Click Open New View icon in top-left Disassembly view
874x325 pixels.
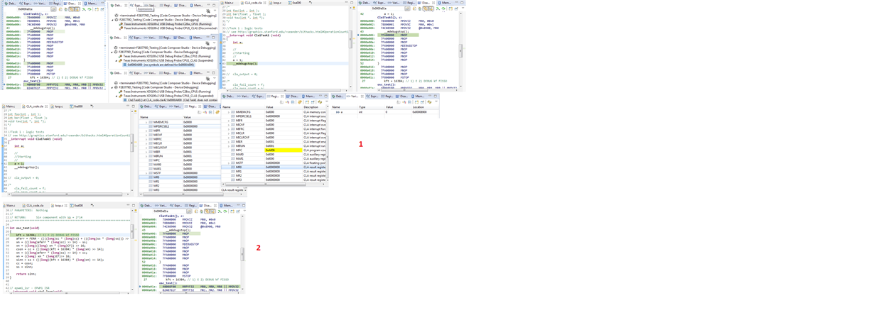point(97,9)
